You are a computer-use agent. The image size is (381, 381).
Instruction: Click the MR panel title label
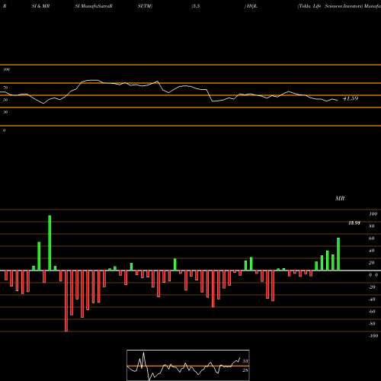pyautogui.click(x=340, y=198)
